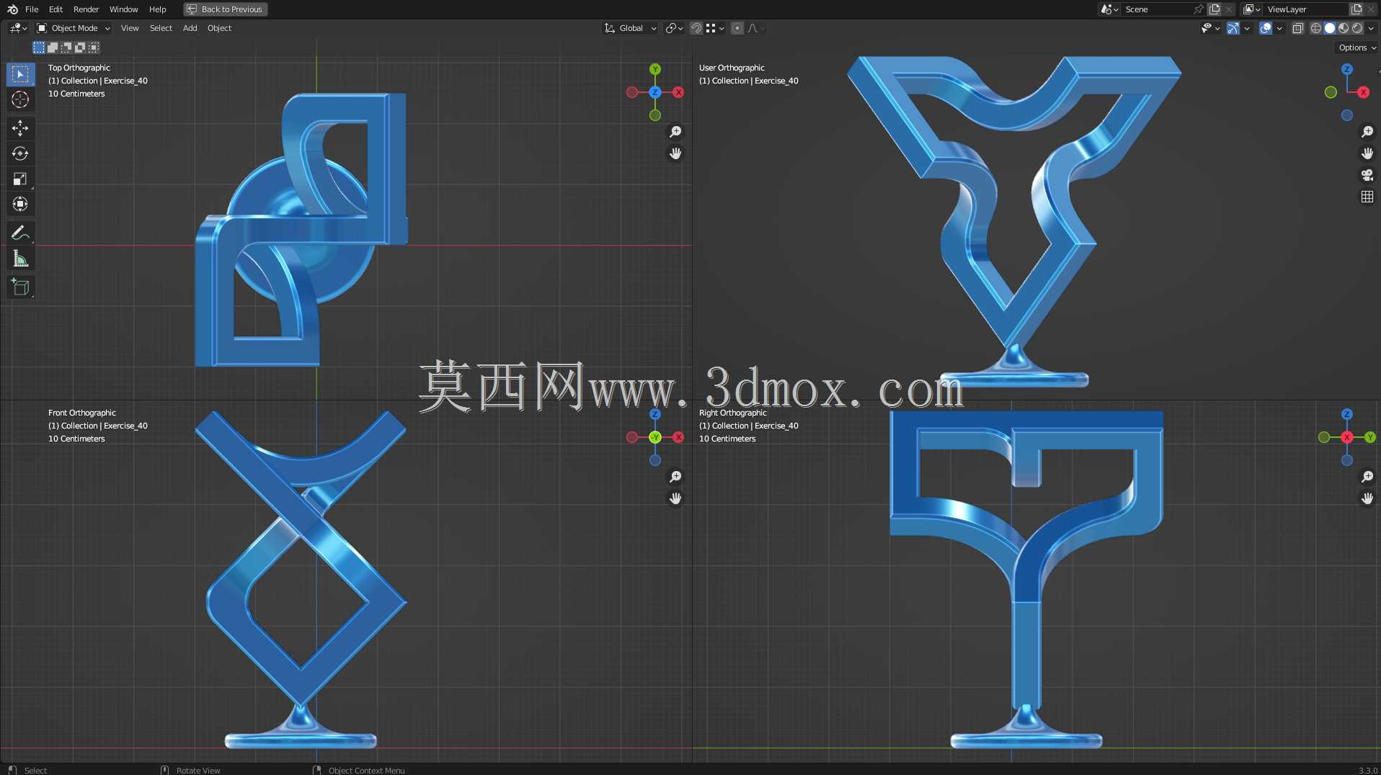Viewport: 1381px width, 775px height.
Task: Choose the Move tool
Action: click(x=20, y=128)
